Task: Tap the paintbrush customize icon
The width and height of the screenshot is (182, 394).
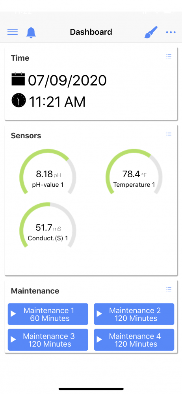Action: pos(151,32)
